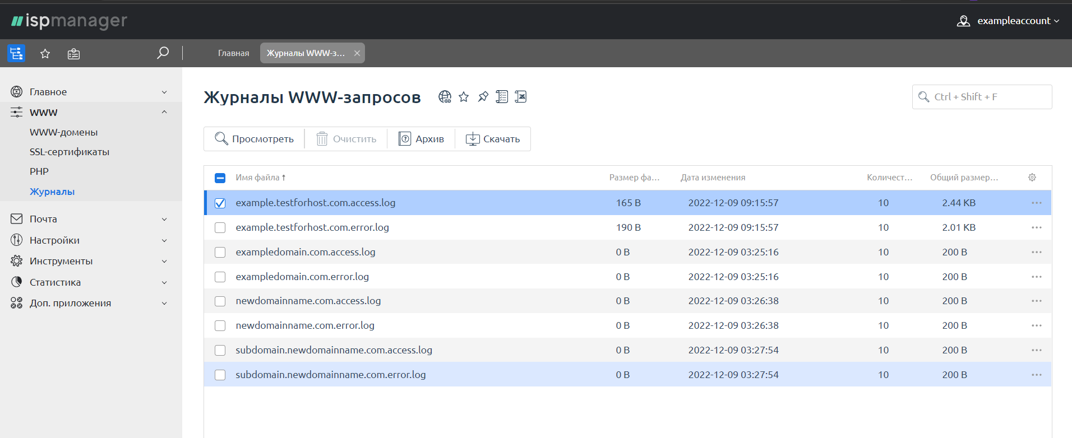The height and width of the screenshot is (438, 1072).
Task: Uncheck the example.testforhost.com.access.log checkbox
Action: point(220,203)
